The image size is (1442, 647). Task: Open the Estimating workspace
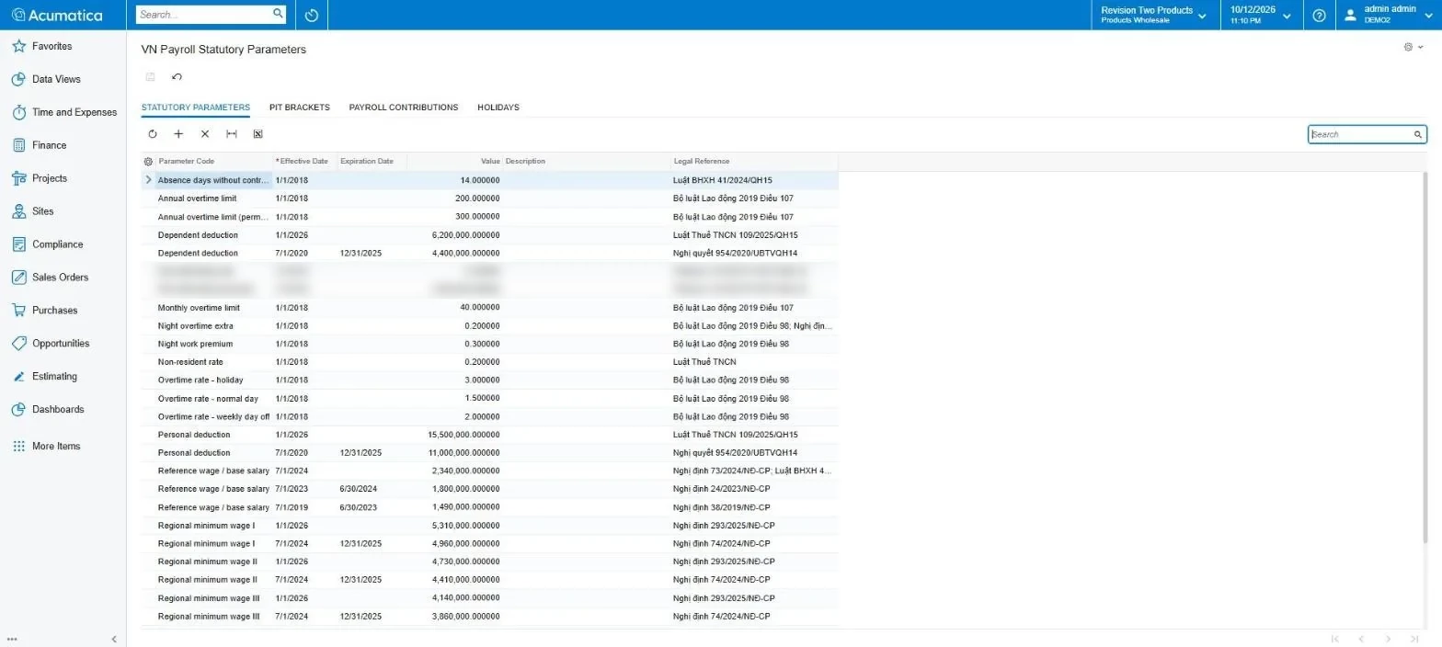54,377
